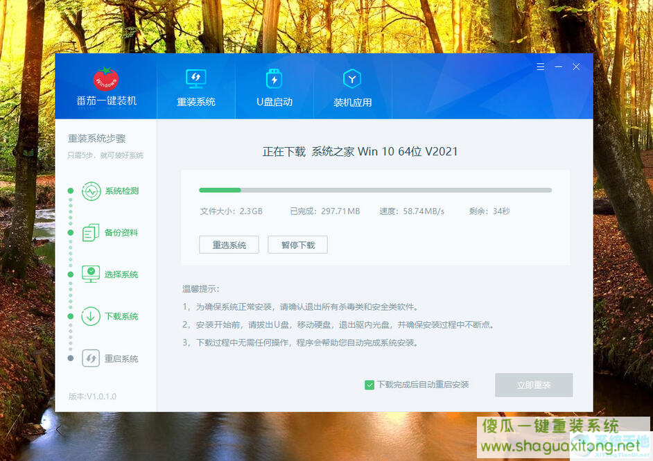Select the 系统检测 step label
Image resolution: width=653 pixels, height=461 pixels.
click(121, 191)
